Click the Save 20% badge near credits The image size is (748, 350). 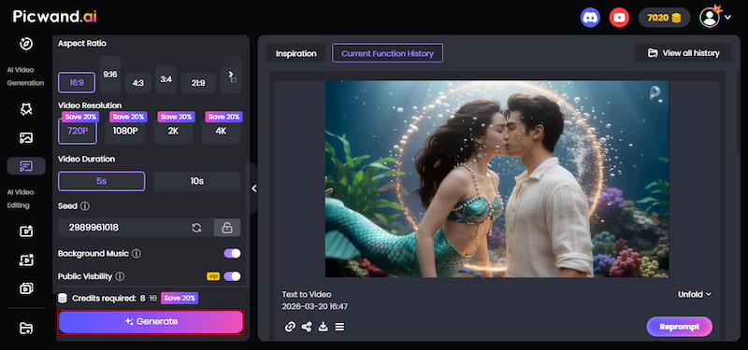pyautogui.click(x=180, y=299)
